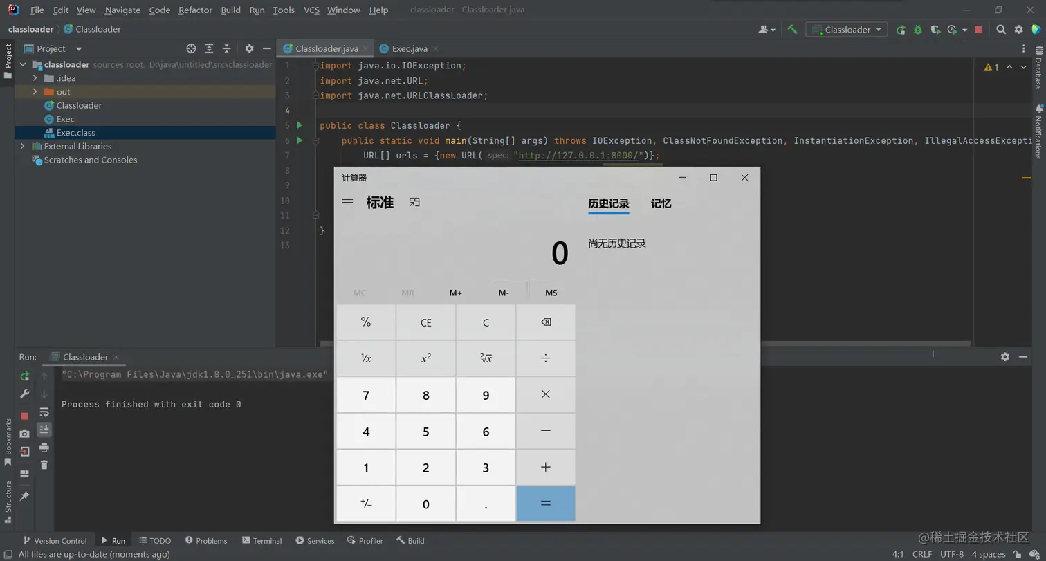Viewport: 1046px width, 561px height.
Task: Toggle calculator keep on top mode
Action: coord(414,202)
